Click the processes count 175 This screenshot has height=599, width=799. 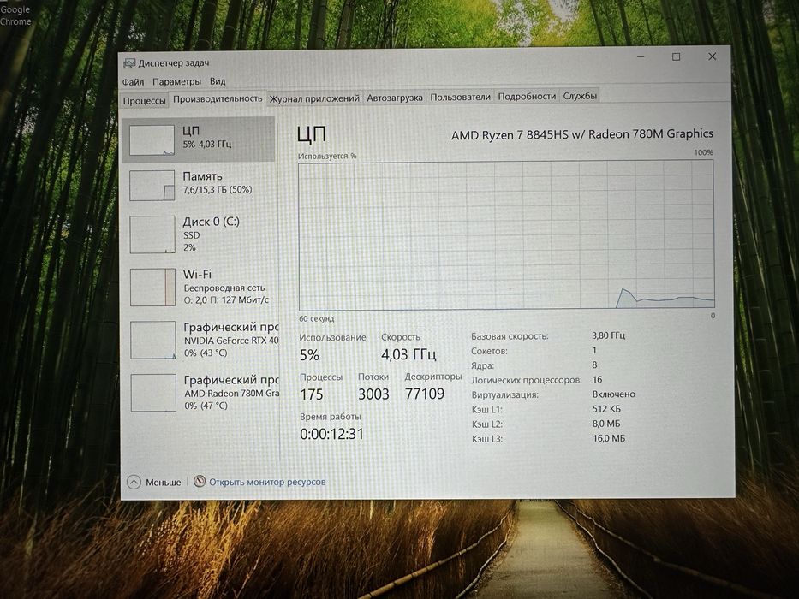312,394
